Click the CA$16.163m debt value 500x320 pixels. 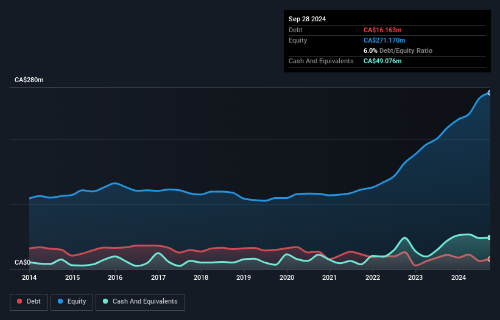click(382, 30)
